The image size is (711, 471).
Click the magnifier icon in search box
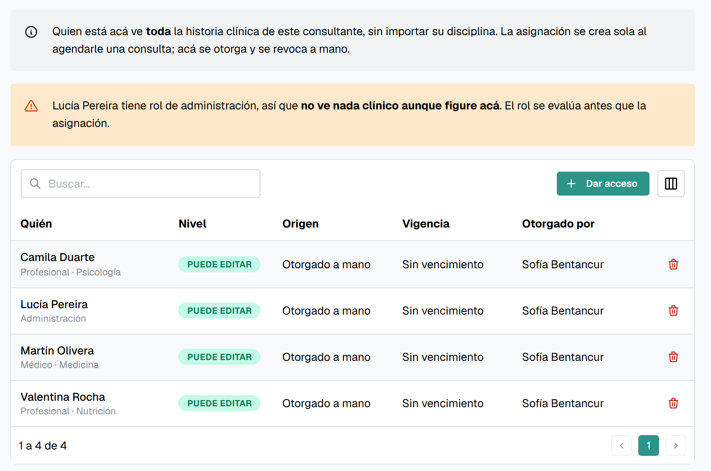(35, 184)
